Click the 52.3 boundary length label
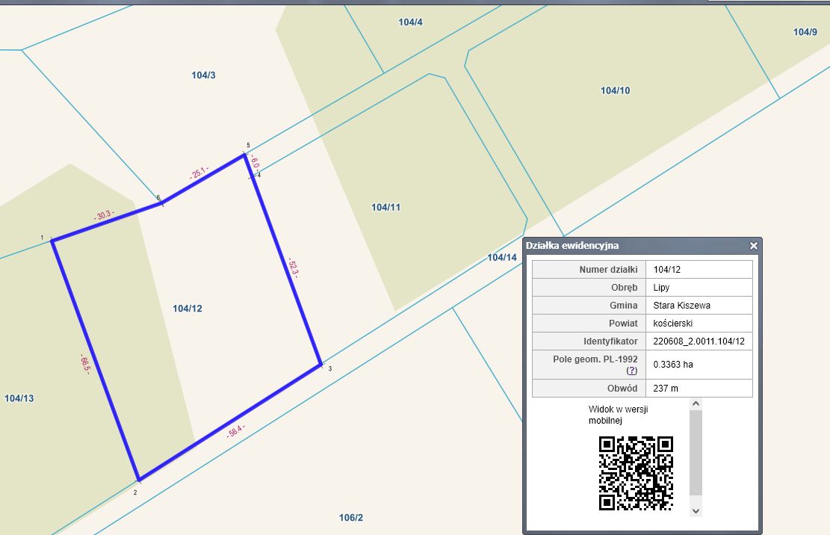This screenshot has height=535, width=830. (x=293, y=267)
